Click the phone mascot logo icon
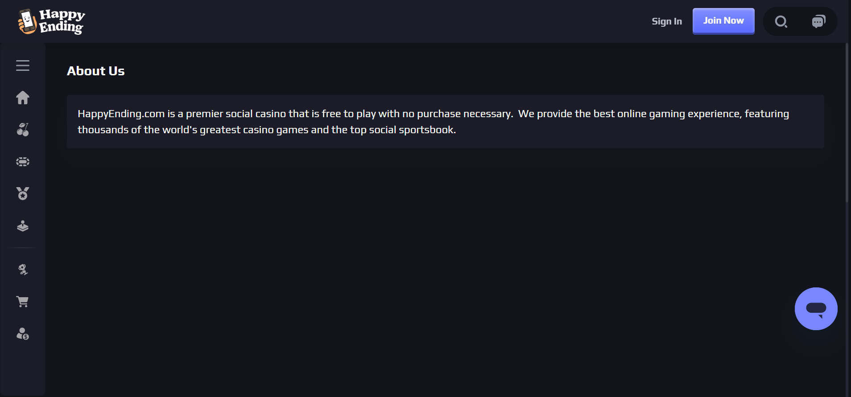Screen dimensions: 851x397 27,21
